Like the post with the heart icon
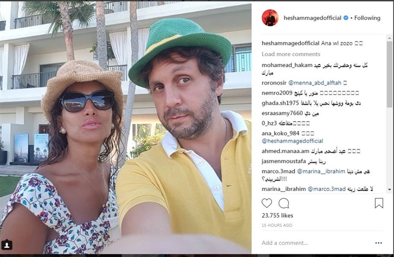Image resolution: width=394 pixels, height=257 pixels. pyautogui.click(x=266, y=203)
